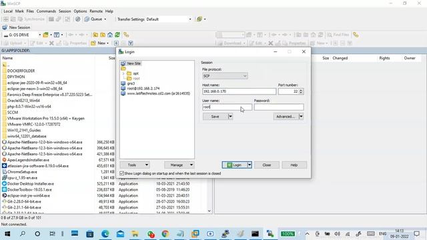The width and height of the screenshot is (427, 240).
Task: Open Microsoft Store from the taskbar
Action: pos(90,234)
